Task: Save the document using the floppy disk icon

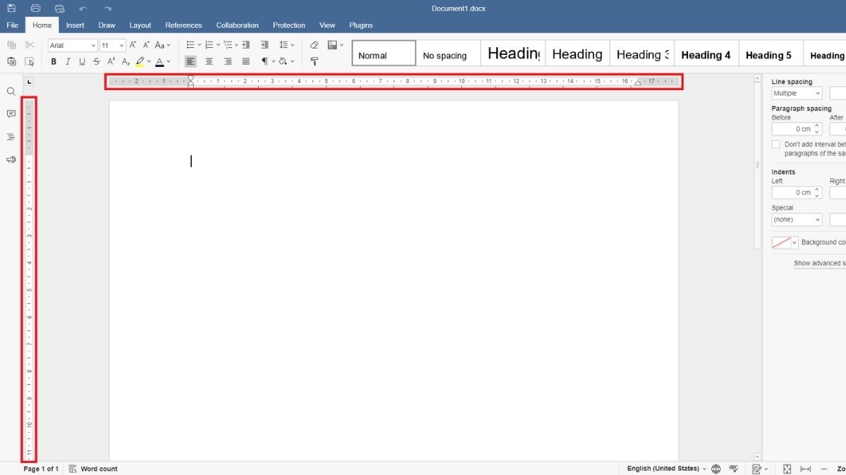Action: [x=11, y=8]
